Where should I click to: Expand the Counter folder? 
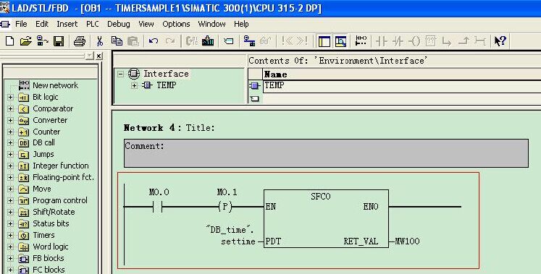coord(10,132)
